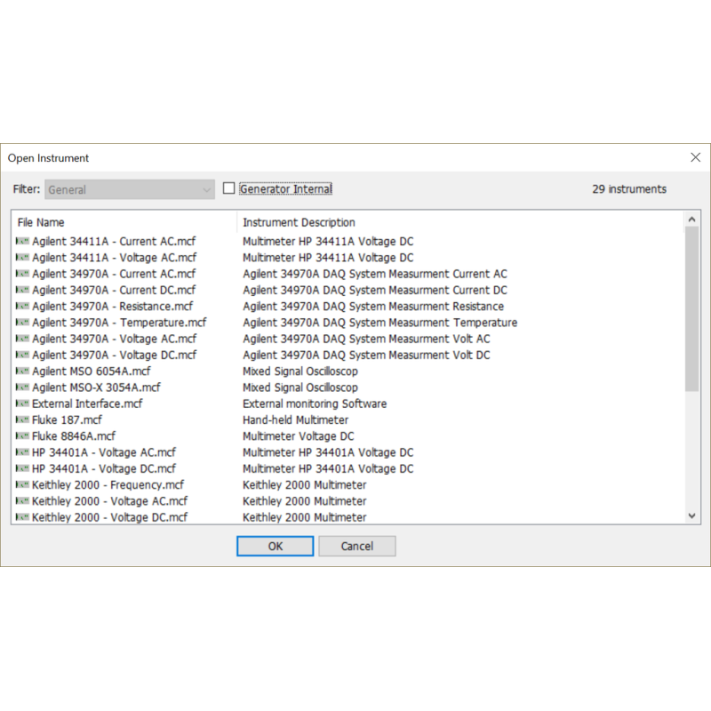Select Agilent MSO-X 3054A.mcf entry
The width and height of the screenshot is (711, 711).
(x=96, y=387)
